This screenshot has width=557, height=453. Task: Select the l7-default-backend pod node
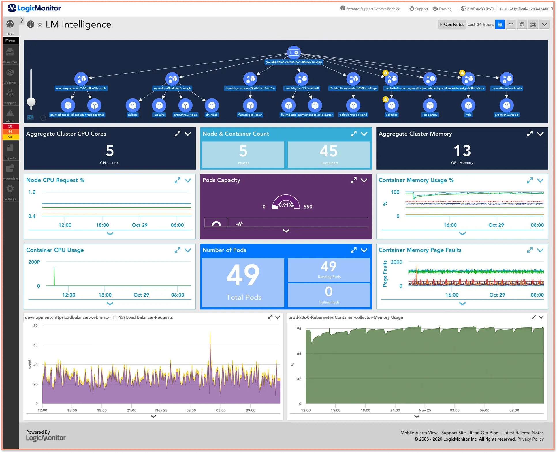(353, 79)
